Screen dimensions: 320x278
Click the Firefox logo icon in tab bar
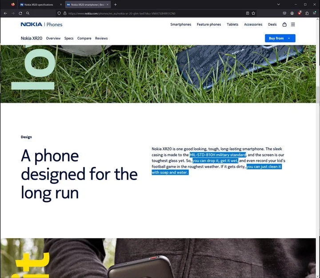pyautogui.click(x=13, y=4)
